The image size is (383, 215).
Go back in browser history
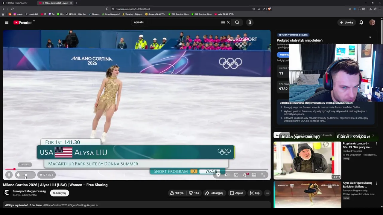[x=3, y=9]
